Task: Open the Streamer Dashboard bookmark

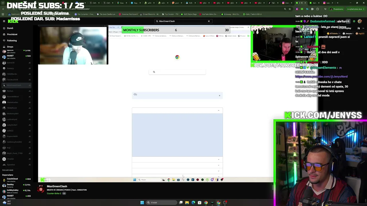Action: (128, 14)
